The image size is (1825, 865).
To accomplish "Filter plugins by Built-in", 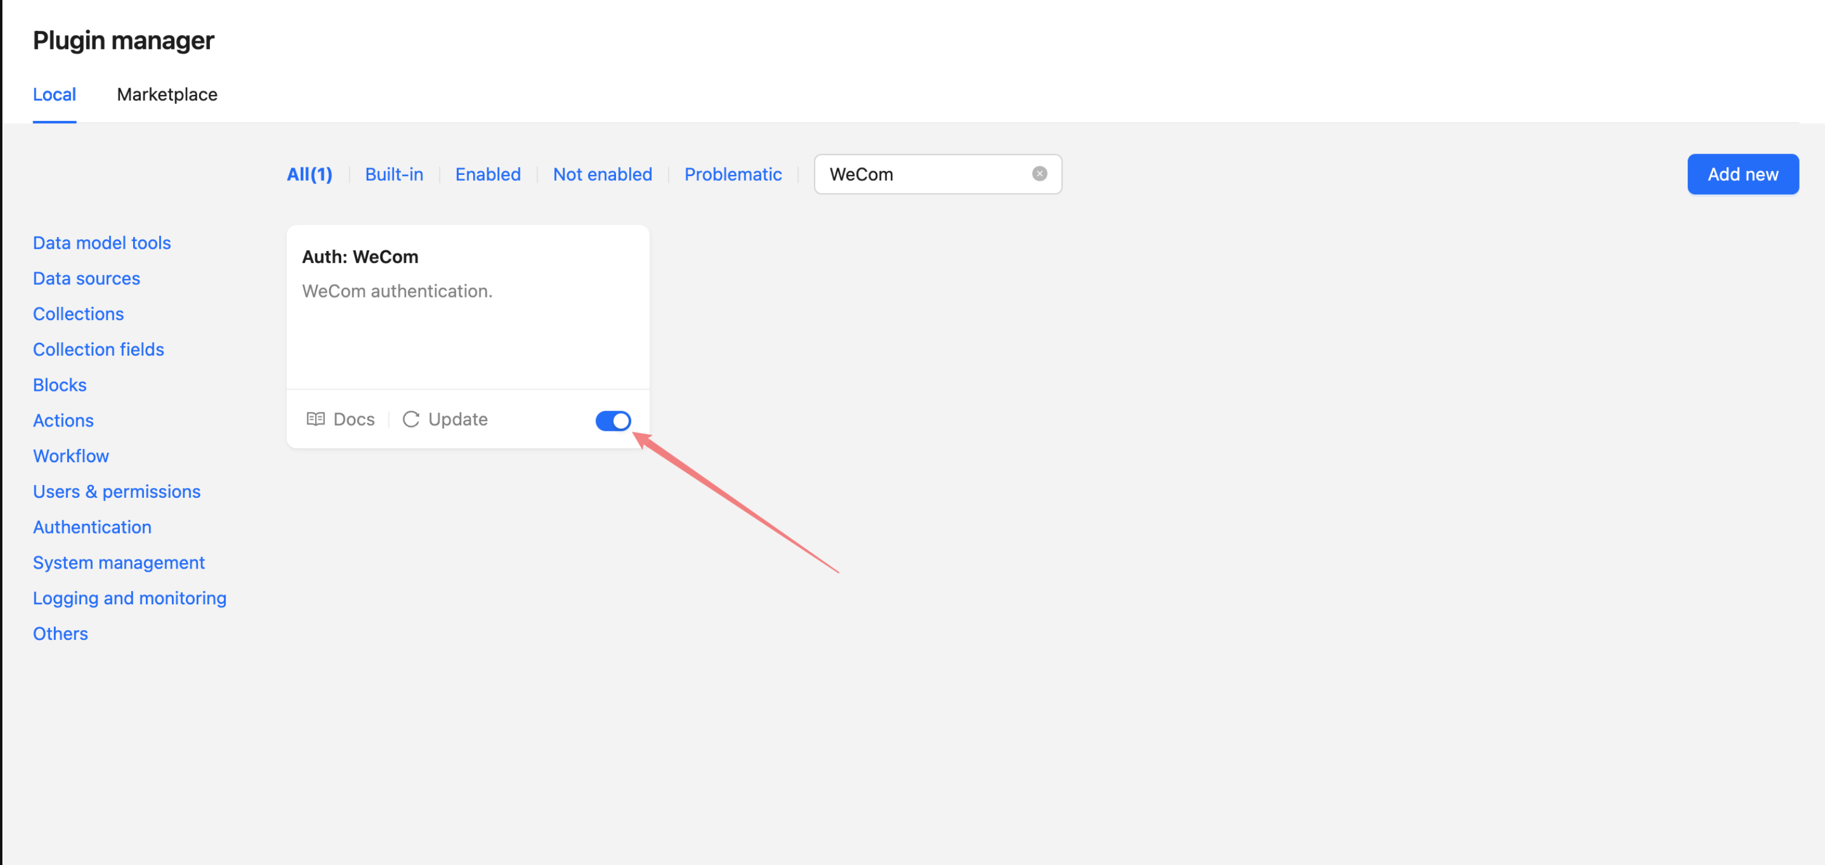I will click(x=394, y=174).
